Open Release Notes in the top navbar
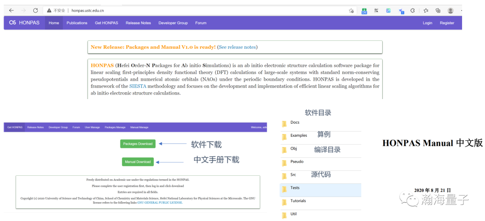The image size is (485, 221). tap(138, 23)
